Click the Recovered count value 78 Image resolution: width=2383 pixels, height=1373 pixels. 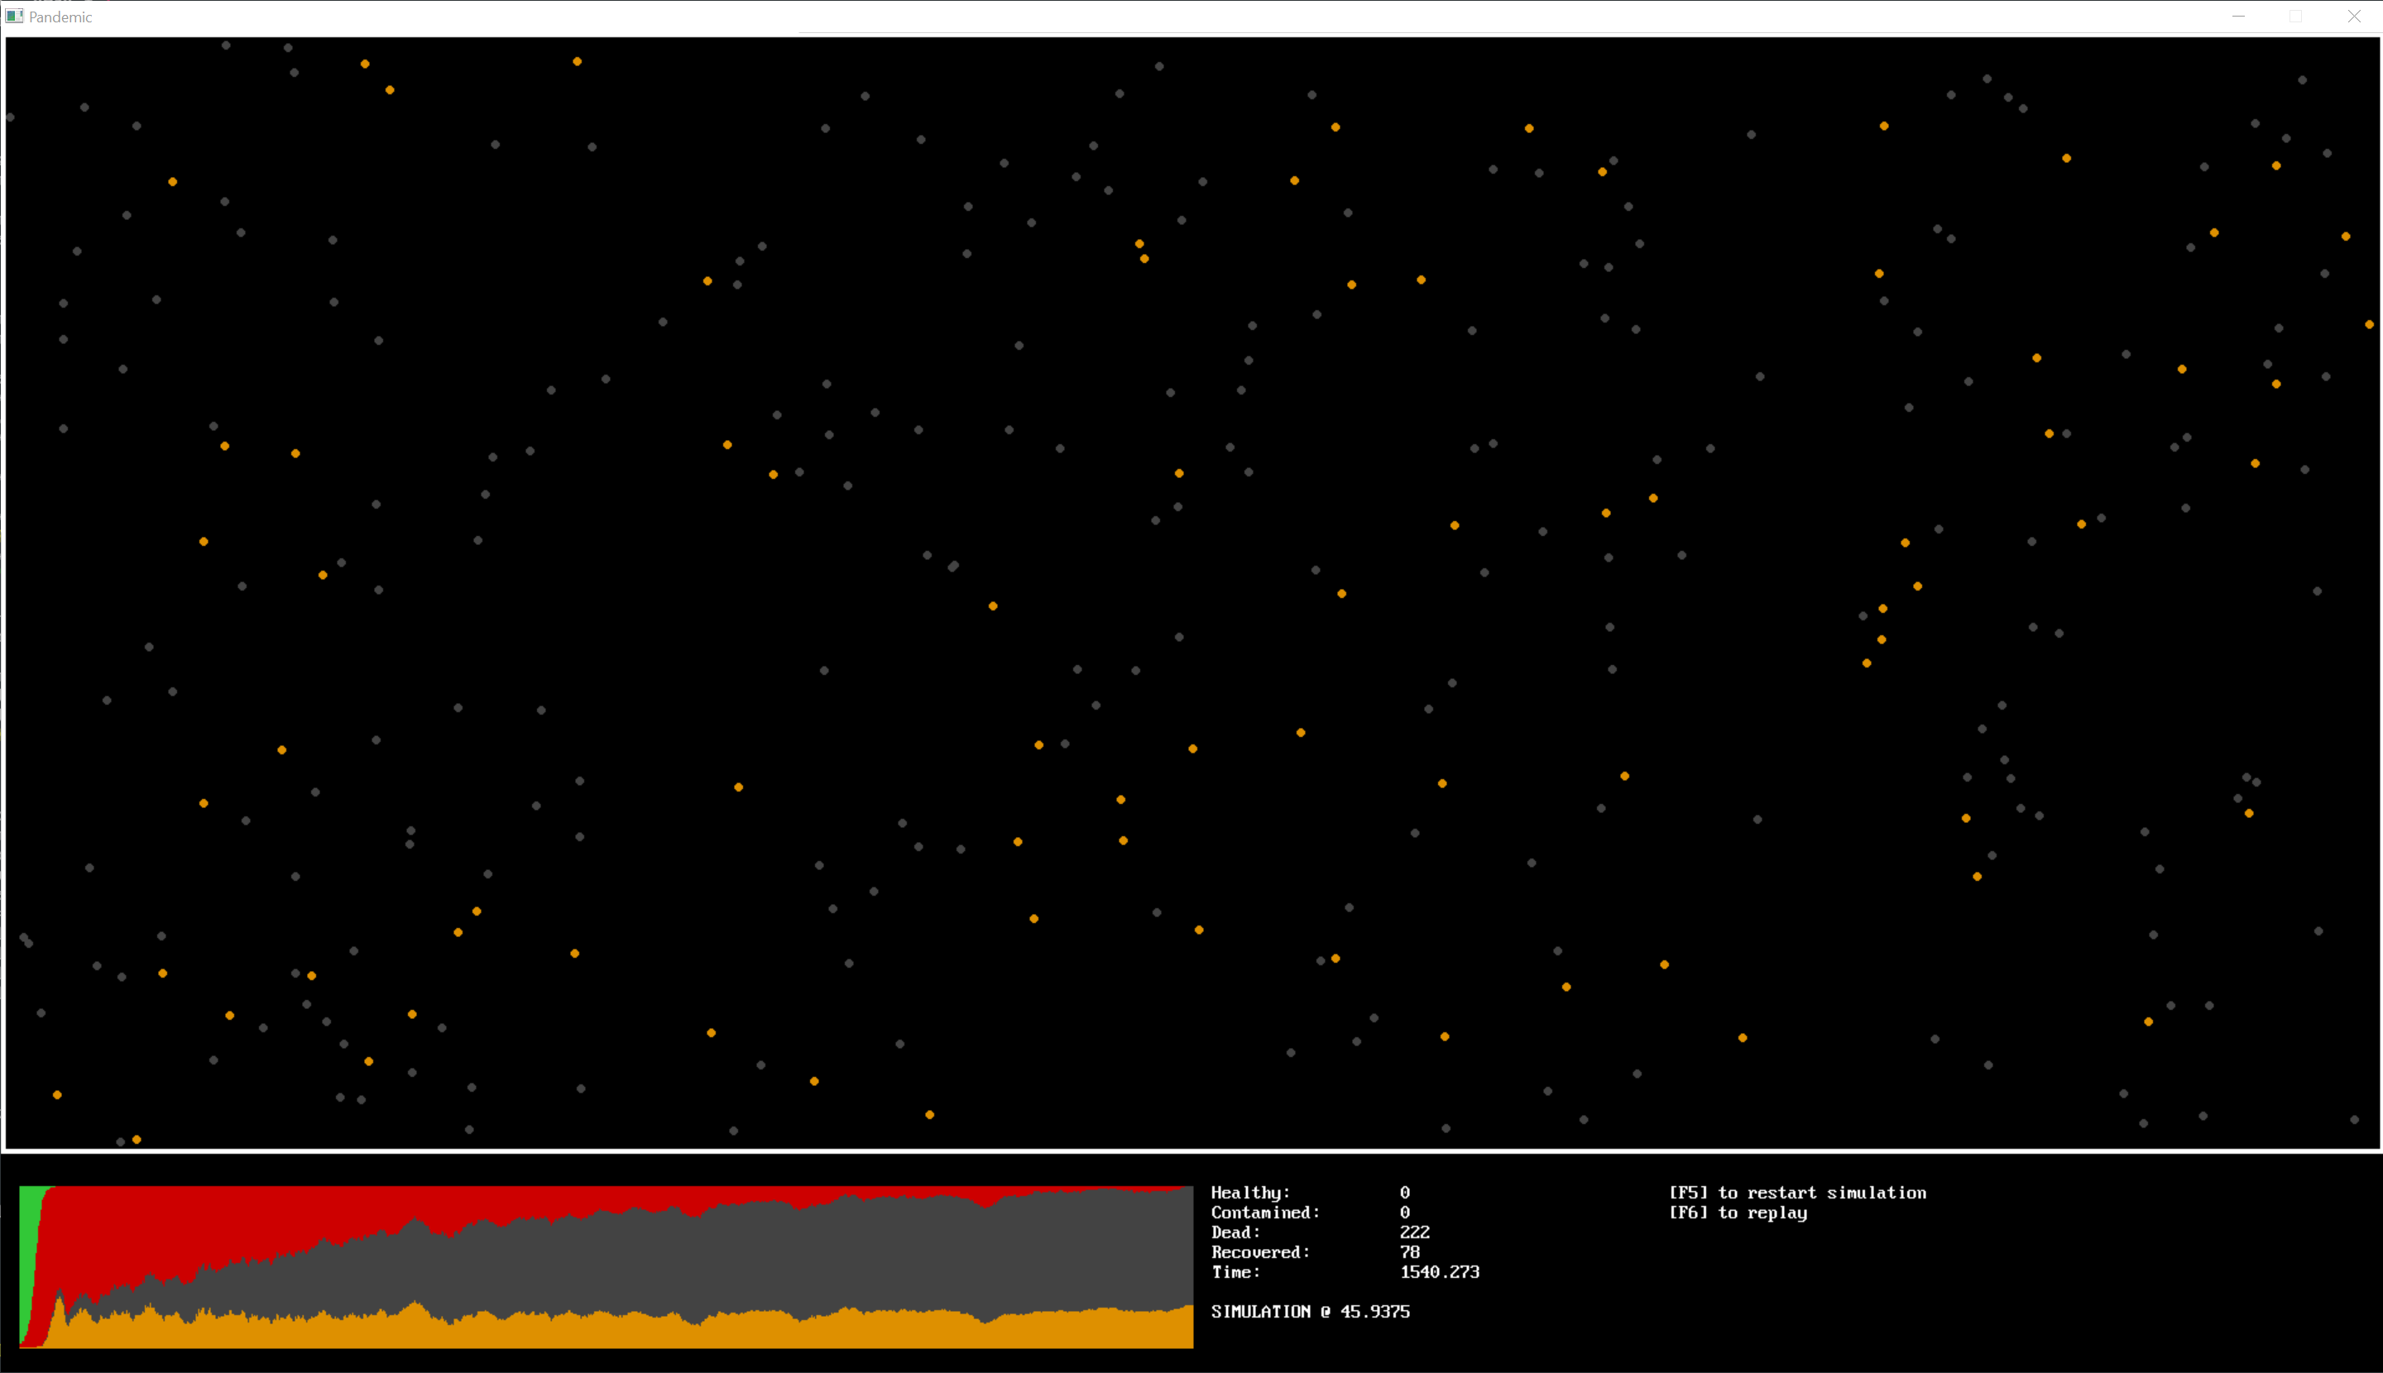tap(1411, 1252)
